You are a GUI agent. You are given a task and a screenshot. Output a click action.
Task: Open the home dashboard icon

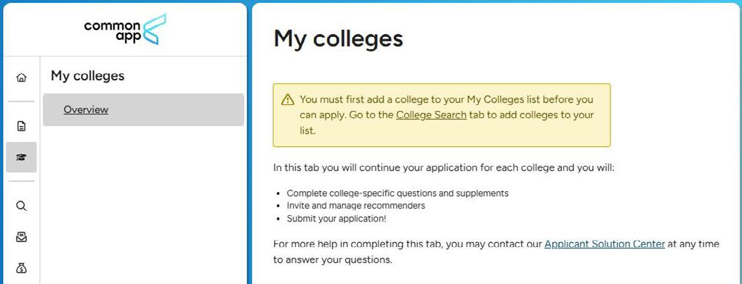pos(21,78)
